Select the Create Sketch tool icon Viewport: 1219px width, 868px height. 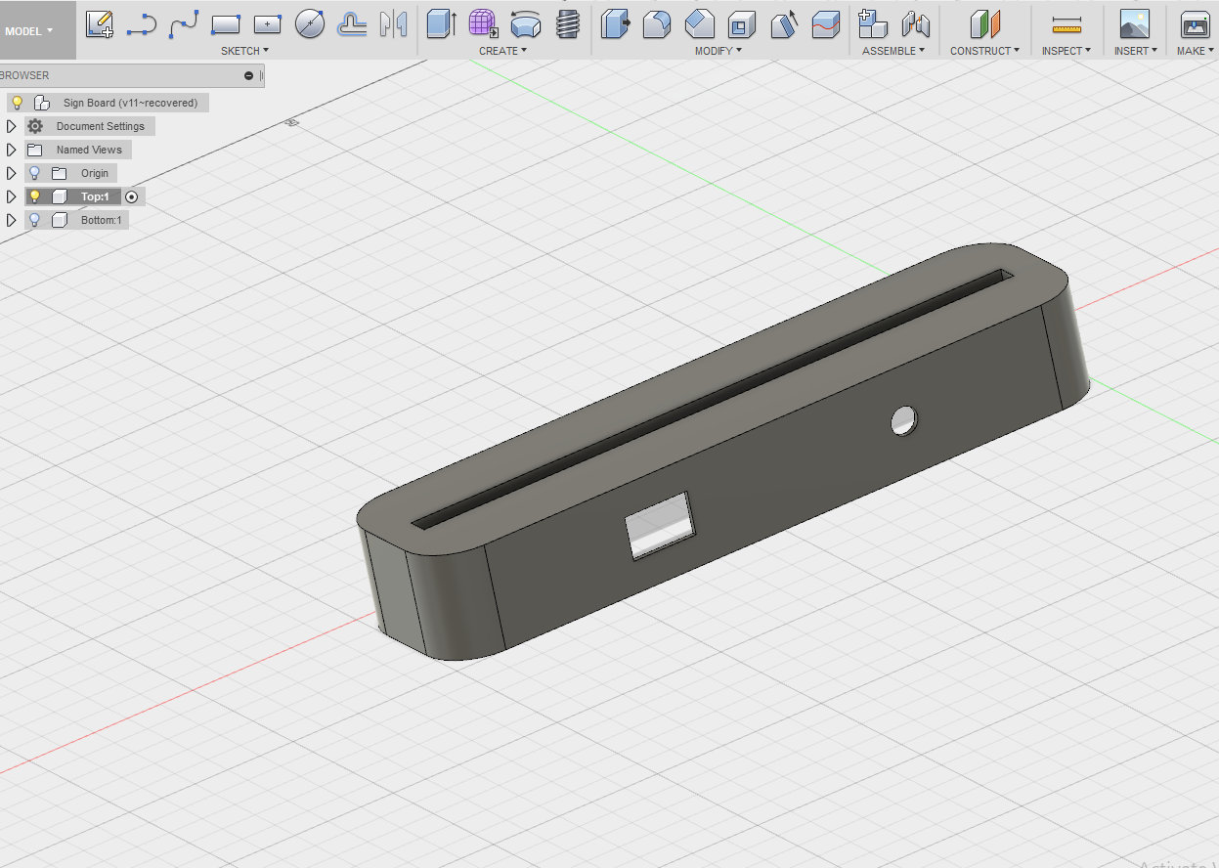(x=99, y=23)
